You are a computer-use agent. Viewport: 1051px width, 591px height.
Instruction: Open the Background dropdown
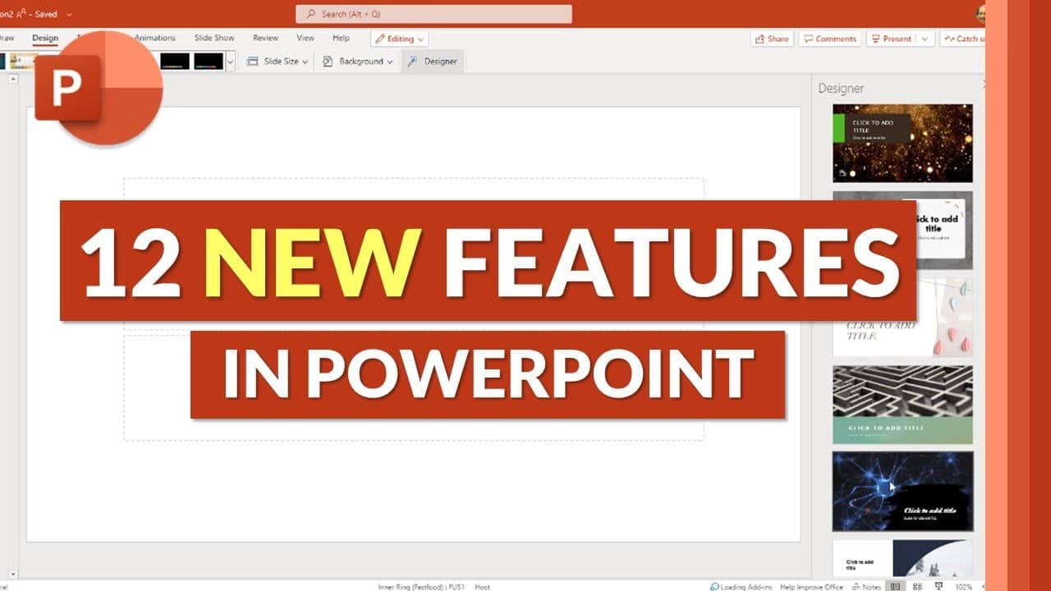[x=358, y=62]
